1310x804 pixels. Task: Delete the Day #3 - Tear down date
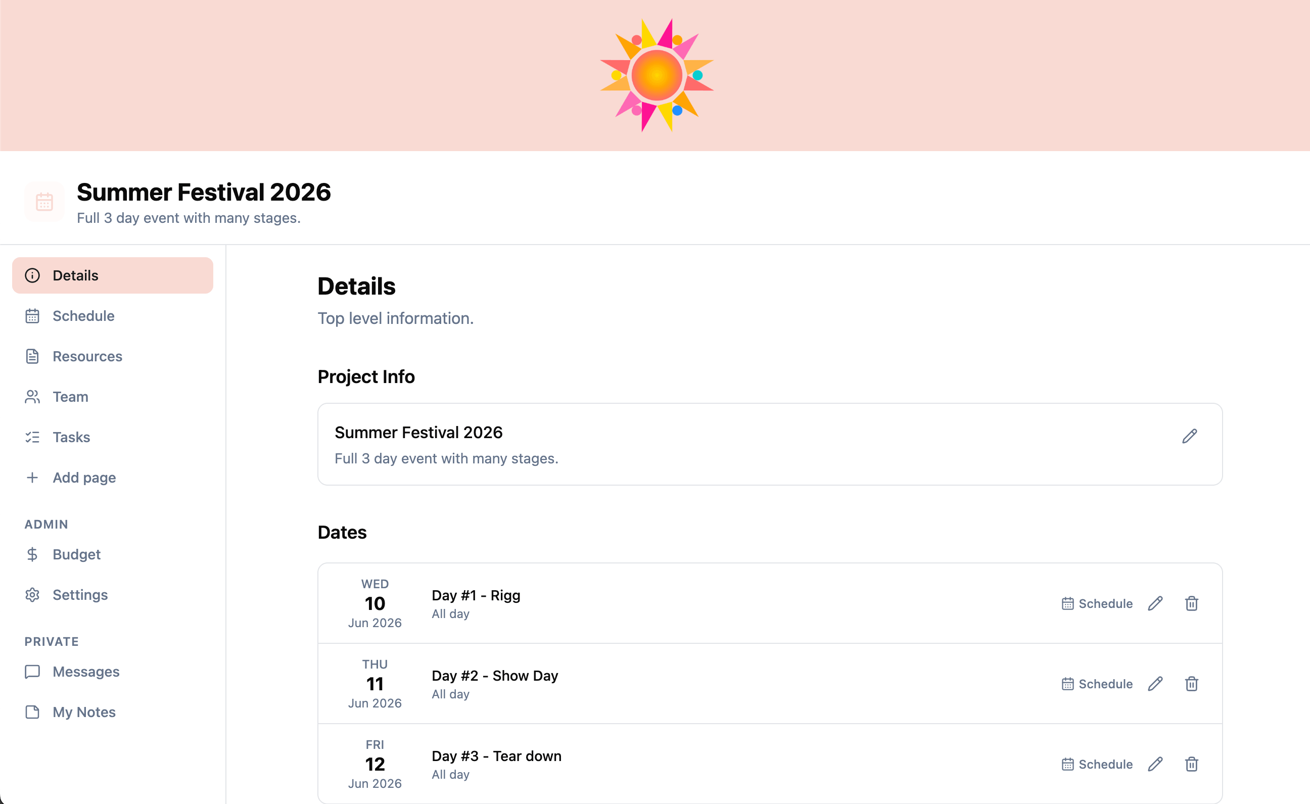[1191, 764]
